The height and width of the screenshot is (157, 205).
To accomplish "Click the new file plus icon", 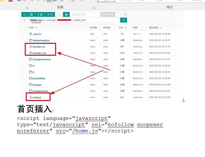I will click(50, 15).
